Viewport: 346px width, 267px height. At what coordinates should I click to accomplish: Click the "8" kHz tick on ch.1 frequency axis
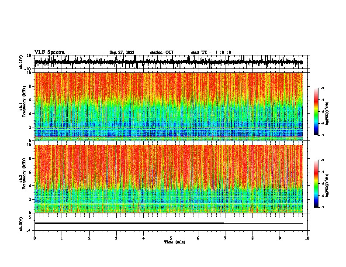tap(31, 86)
